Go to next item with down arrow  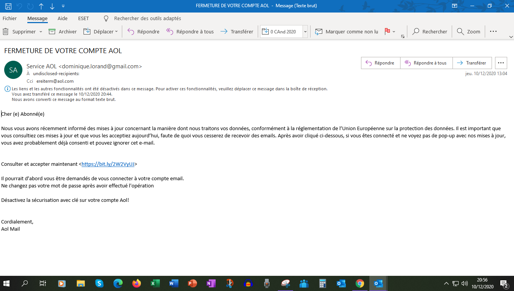coord(52,6)
